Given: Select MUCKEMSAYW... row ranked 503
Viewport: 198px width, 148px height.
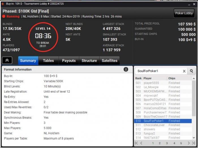Looking at the screenshot, I should click(163, 91).
